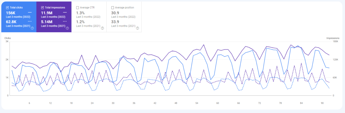
Task: Click the 33.9 average position value
Action: tap(115, 22)
